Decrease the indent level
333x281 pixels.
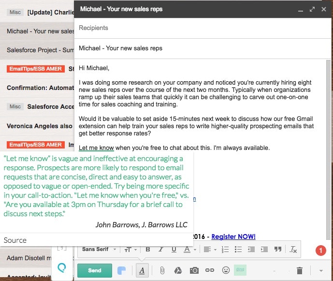251,250
